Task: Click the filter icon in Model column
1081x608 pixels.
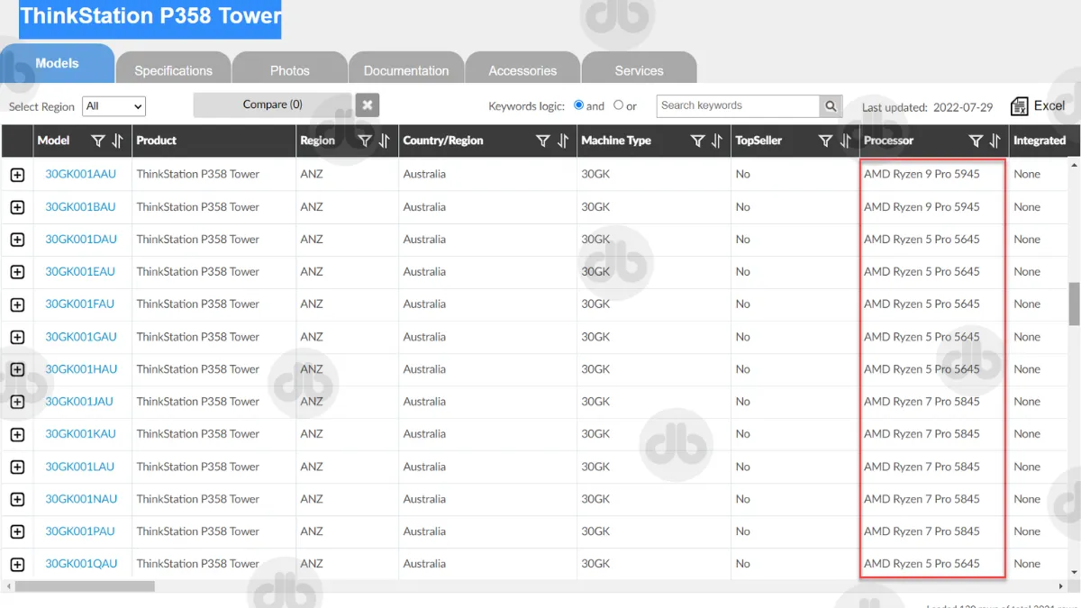Action: [98, 141]
